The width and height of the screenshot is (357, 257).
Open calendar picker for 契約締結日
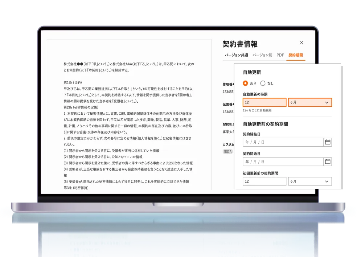point(328,142)
